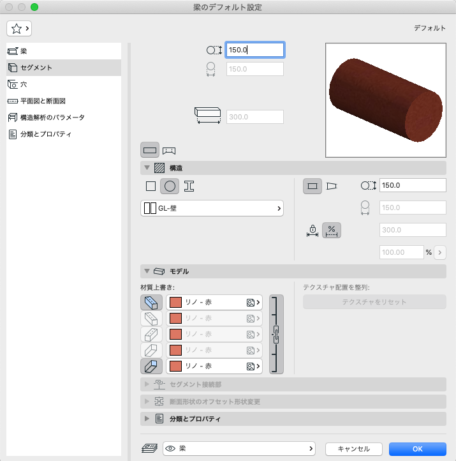456x461 pixels.
Task: Click the beam length icon near 300.0
Action: click(x=208, y=115)
